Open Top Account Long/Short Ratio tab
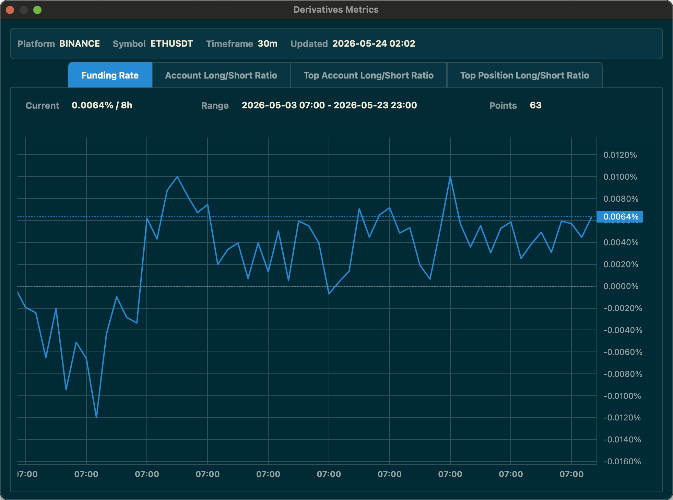 pos(369,75)
